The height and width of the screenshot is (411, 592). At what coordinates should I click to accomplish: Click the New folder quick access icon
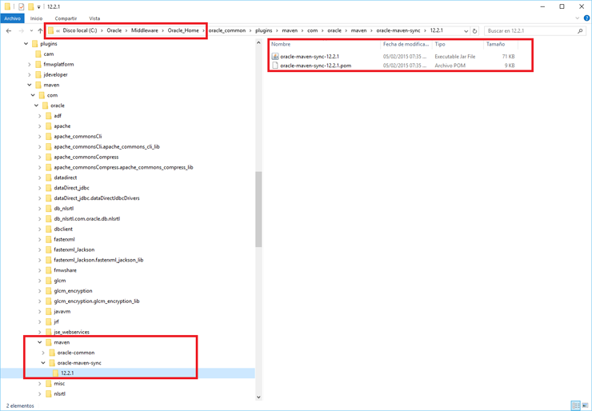(x=31, y=6)
